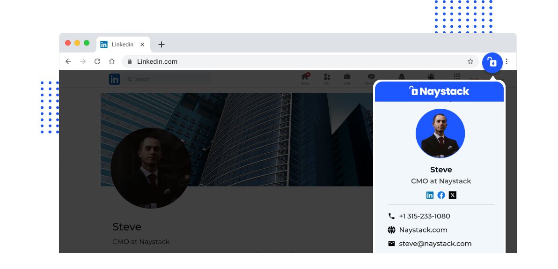Screen dimensions: 558x269
Task: Click the globe website icon in popup
Action: click(x=391, y=230)
